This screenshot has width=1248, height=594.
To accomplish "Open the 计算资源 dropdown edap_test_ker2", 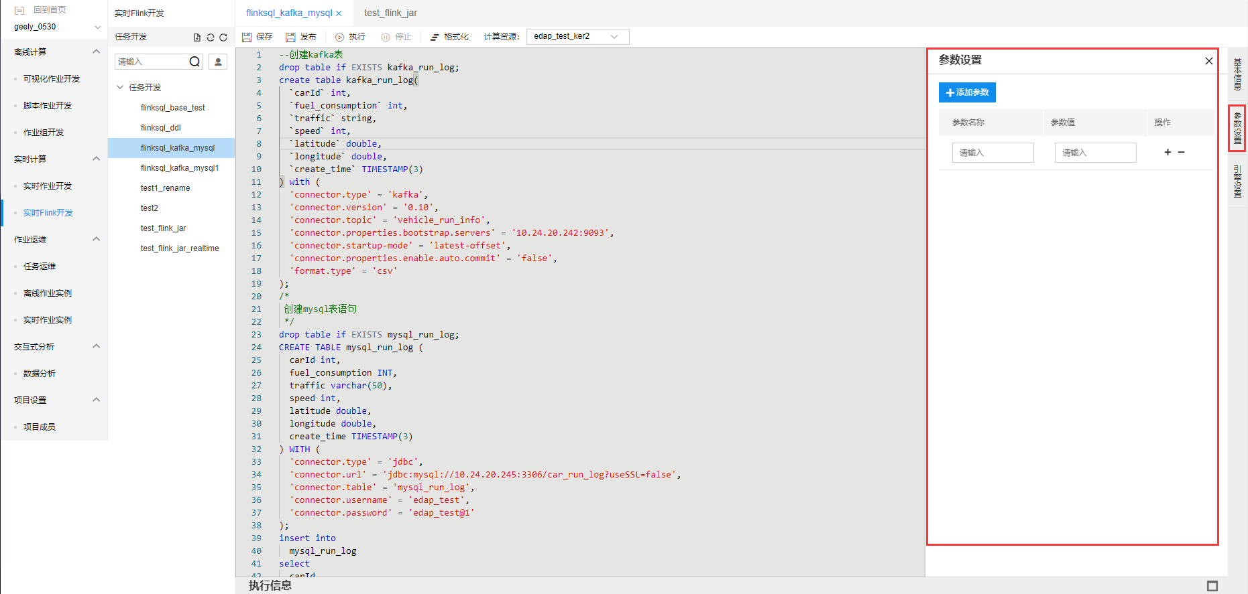I will [577, 37].
